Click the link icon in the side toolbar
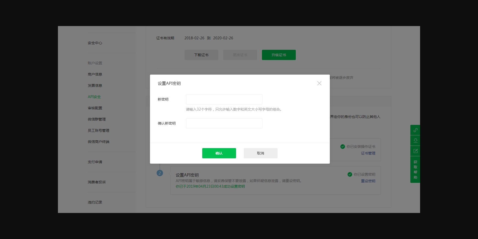The width and height of the screenshot is (478, 239). coord(415,130)
